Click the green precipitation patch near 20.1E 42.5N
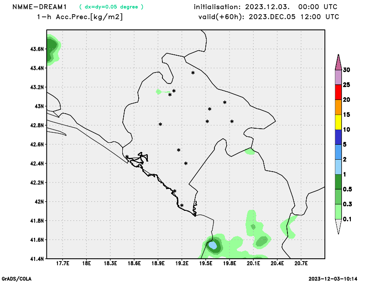 tap(250, 151)
